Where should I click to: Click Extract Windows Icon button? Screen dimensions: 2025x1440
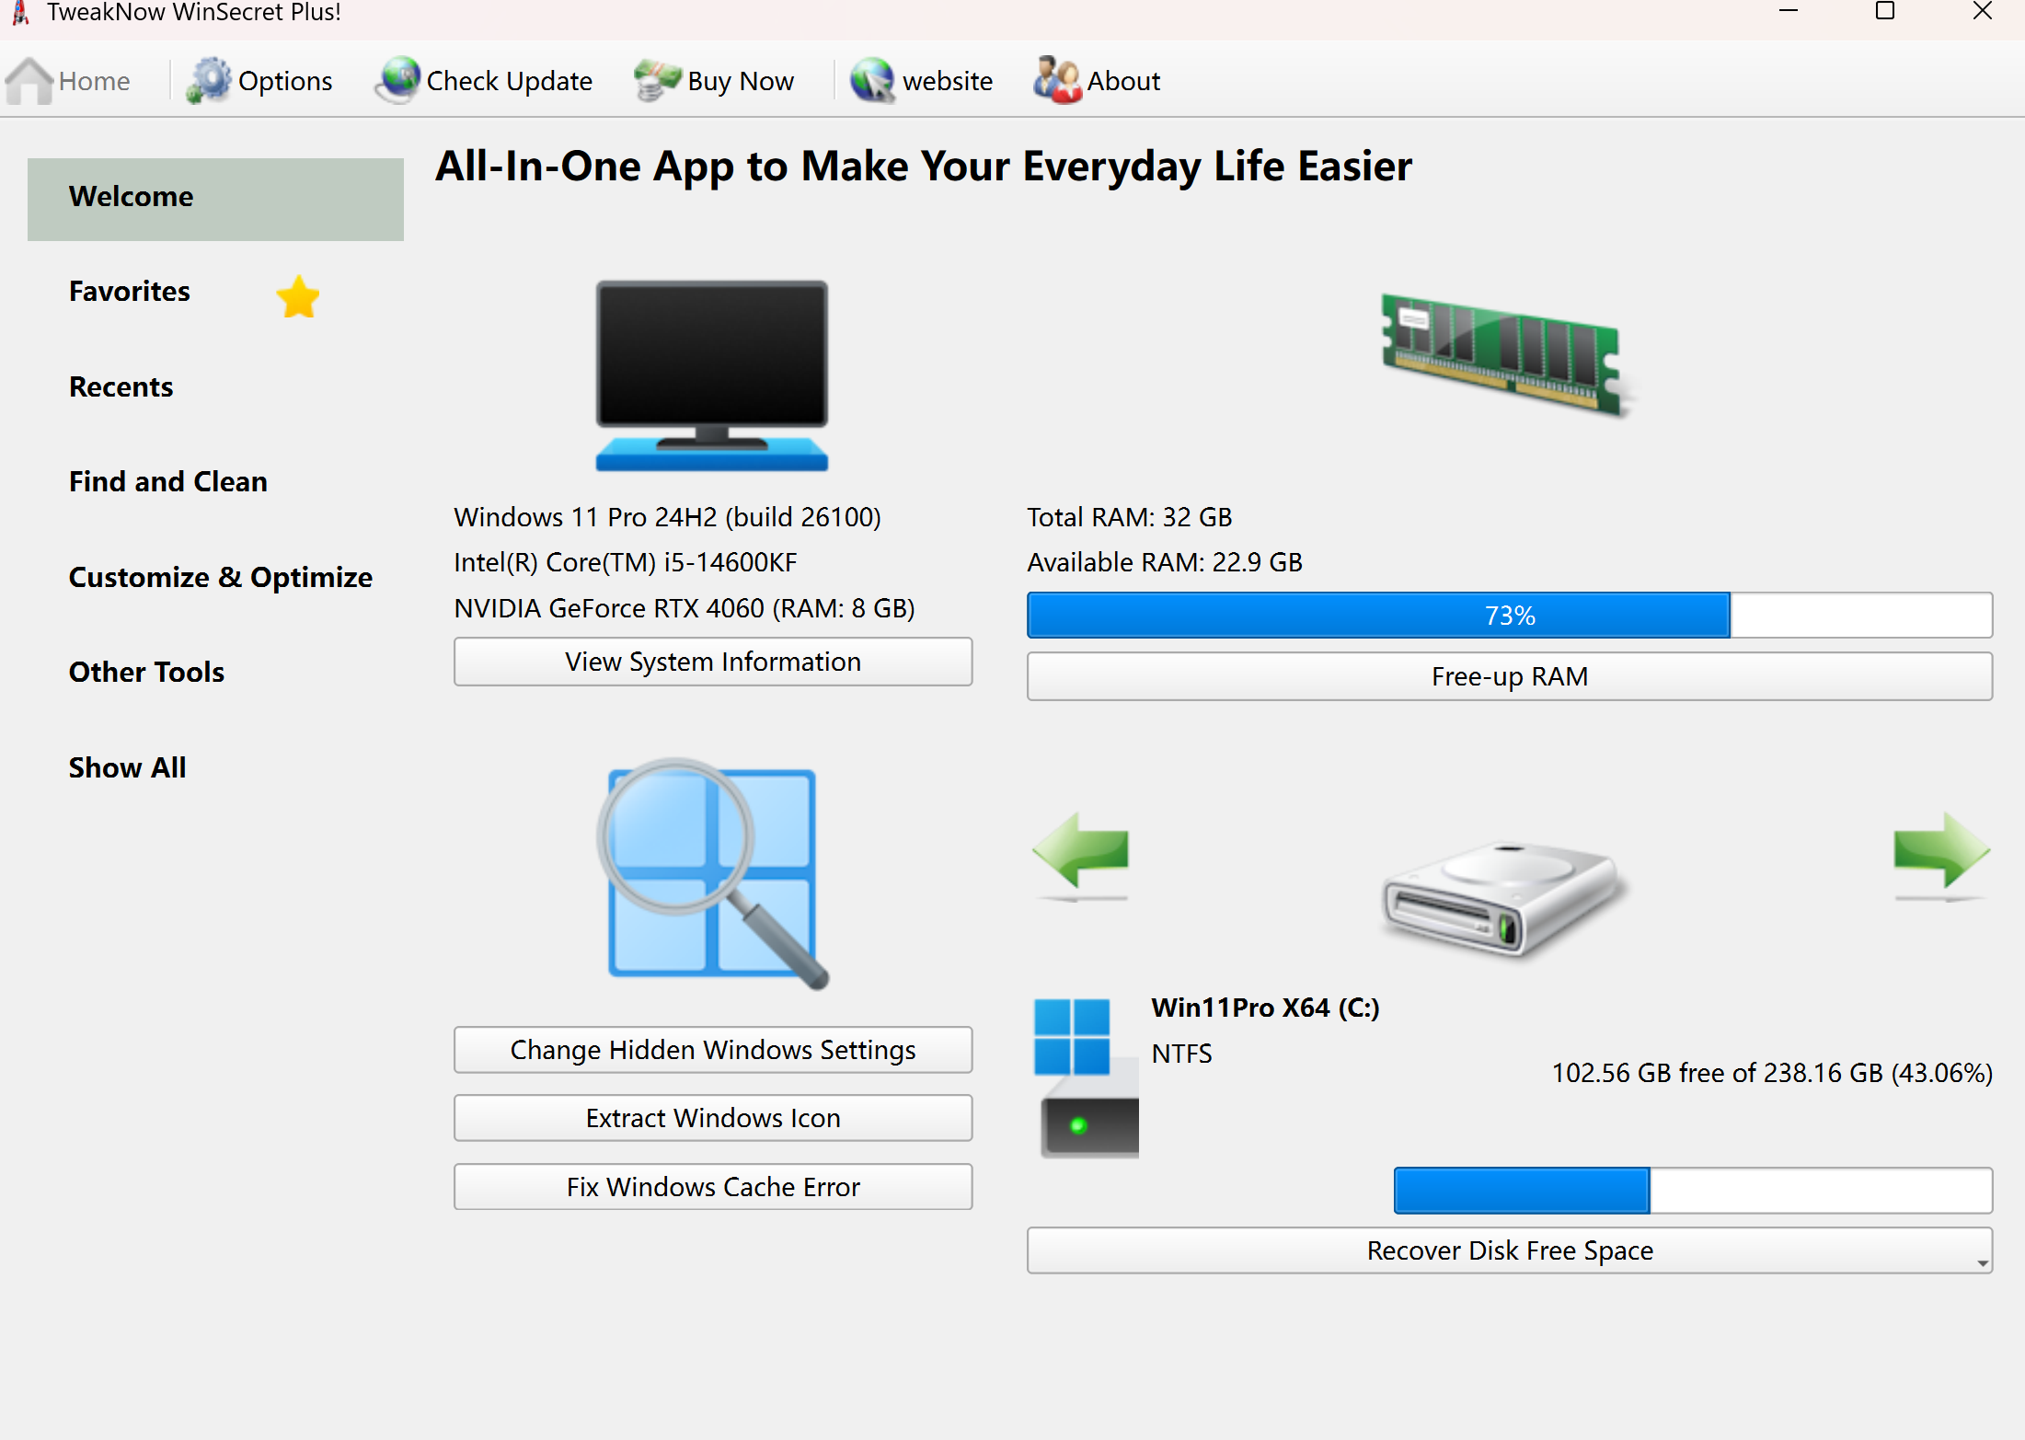point(713,1118)
